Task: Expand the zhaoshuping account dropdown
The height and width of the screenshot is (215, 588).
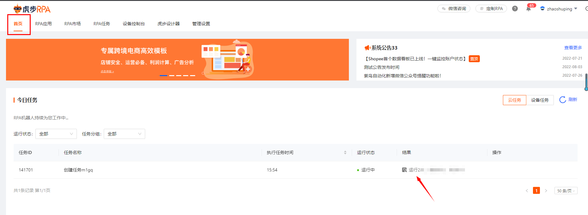Action: coord(576,9)
